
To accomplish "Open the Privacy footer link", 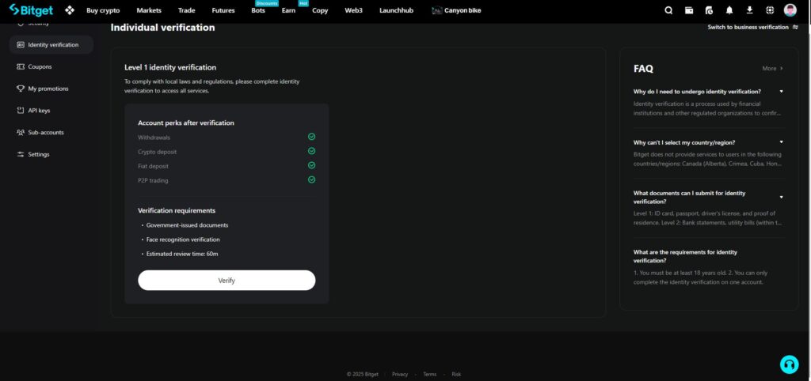I will coord(400,375).
